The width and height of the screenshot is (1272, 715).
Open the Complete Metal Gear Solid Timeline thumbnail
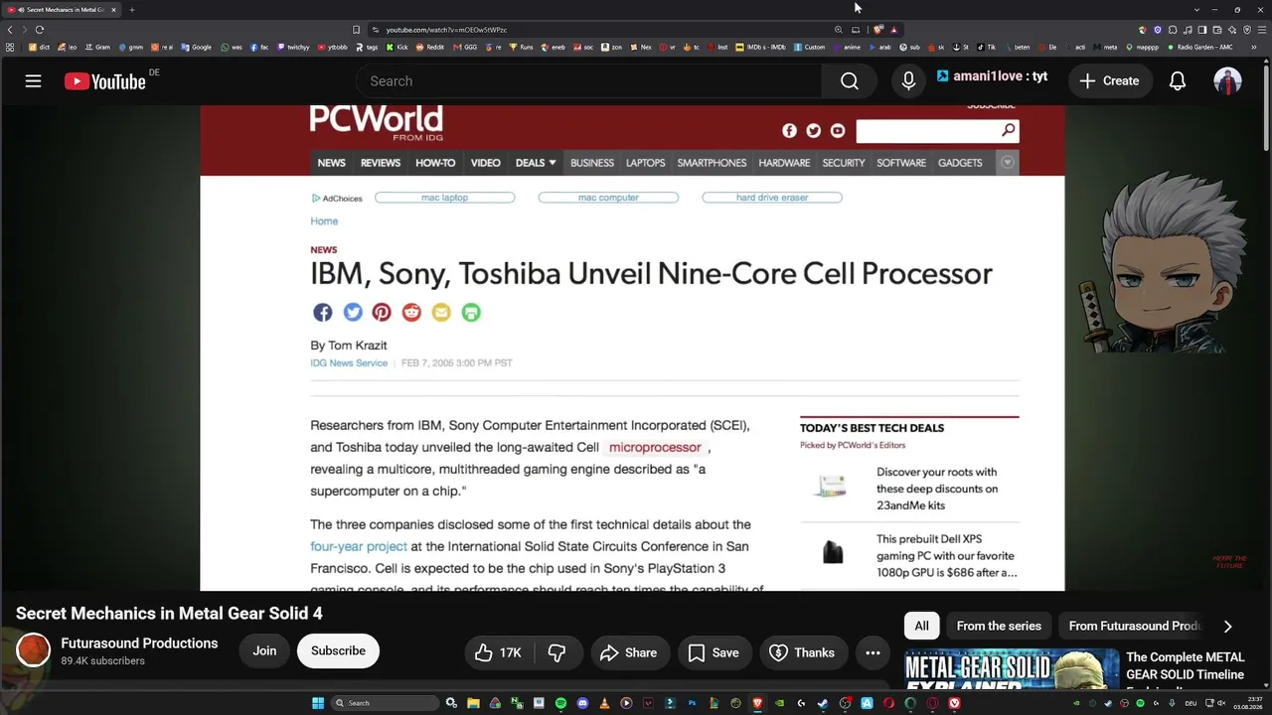(1012, 669)
